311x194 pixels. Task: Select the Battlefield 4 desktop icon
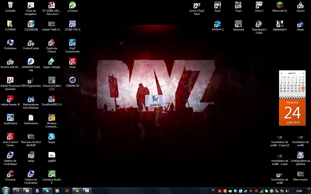tap(280, 26)
